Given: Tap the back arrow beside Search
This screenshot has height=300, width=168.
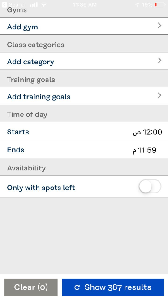Looking at the screenshot, I should [4, 4].
